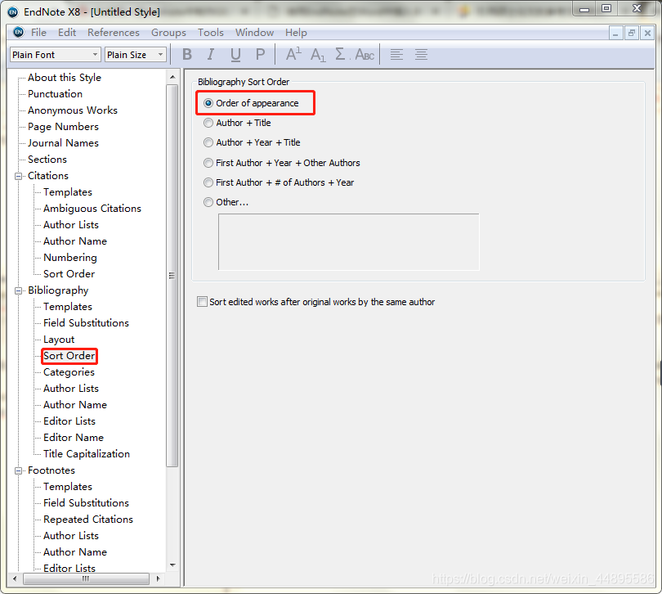Select First Author + Year + Other Authors
Viewport: 662px width, 594px height.
[x=208, y=163]
